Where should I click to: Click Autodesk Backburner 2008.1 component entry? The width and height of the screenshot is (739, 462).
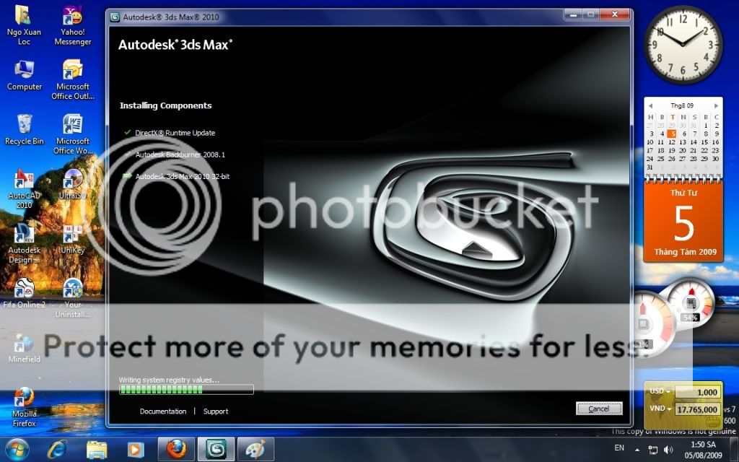tap(180, 154)
